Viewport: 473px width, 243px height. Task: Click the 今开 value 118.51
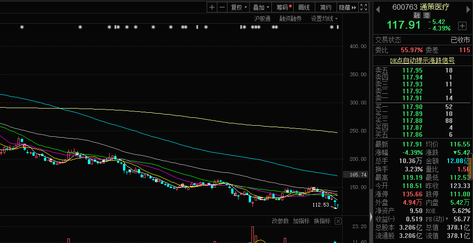(412, 186)
